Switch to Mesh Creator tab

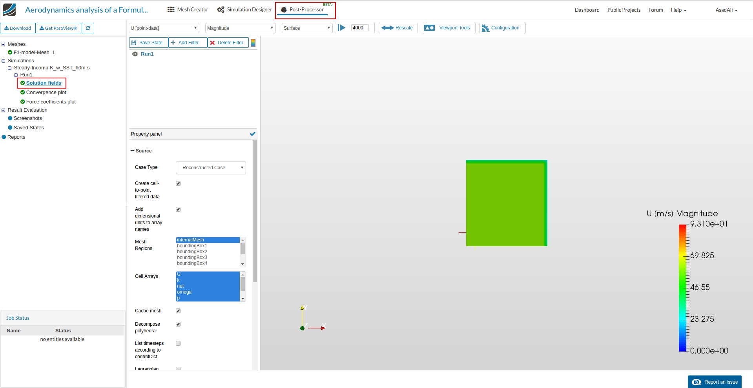point(188,9)
